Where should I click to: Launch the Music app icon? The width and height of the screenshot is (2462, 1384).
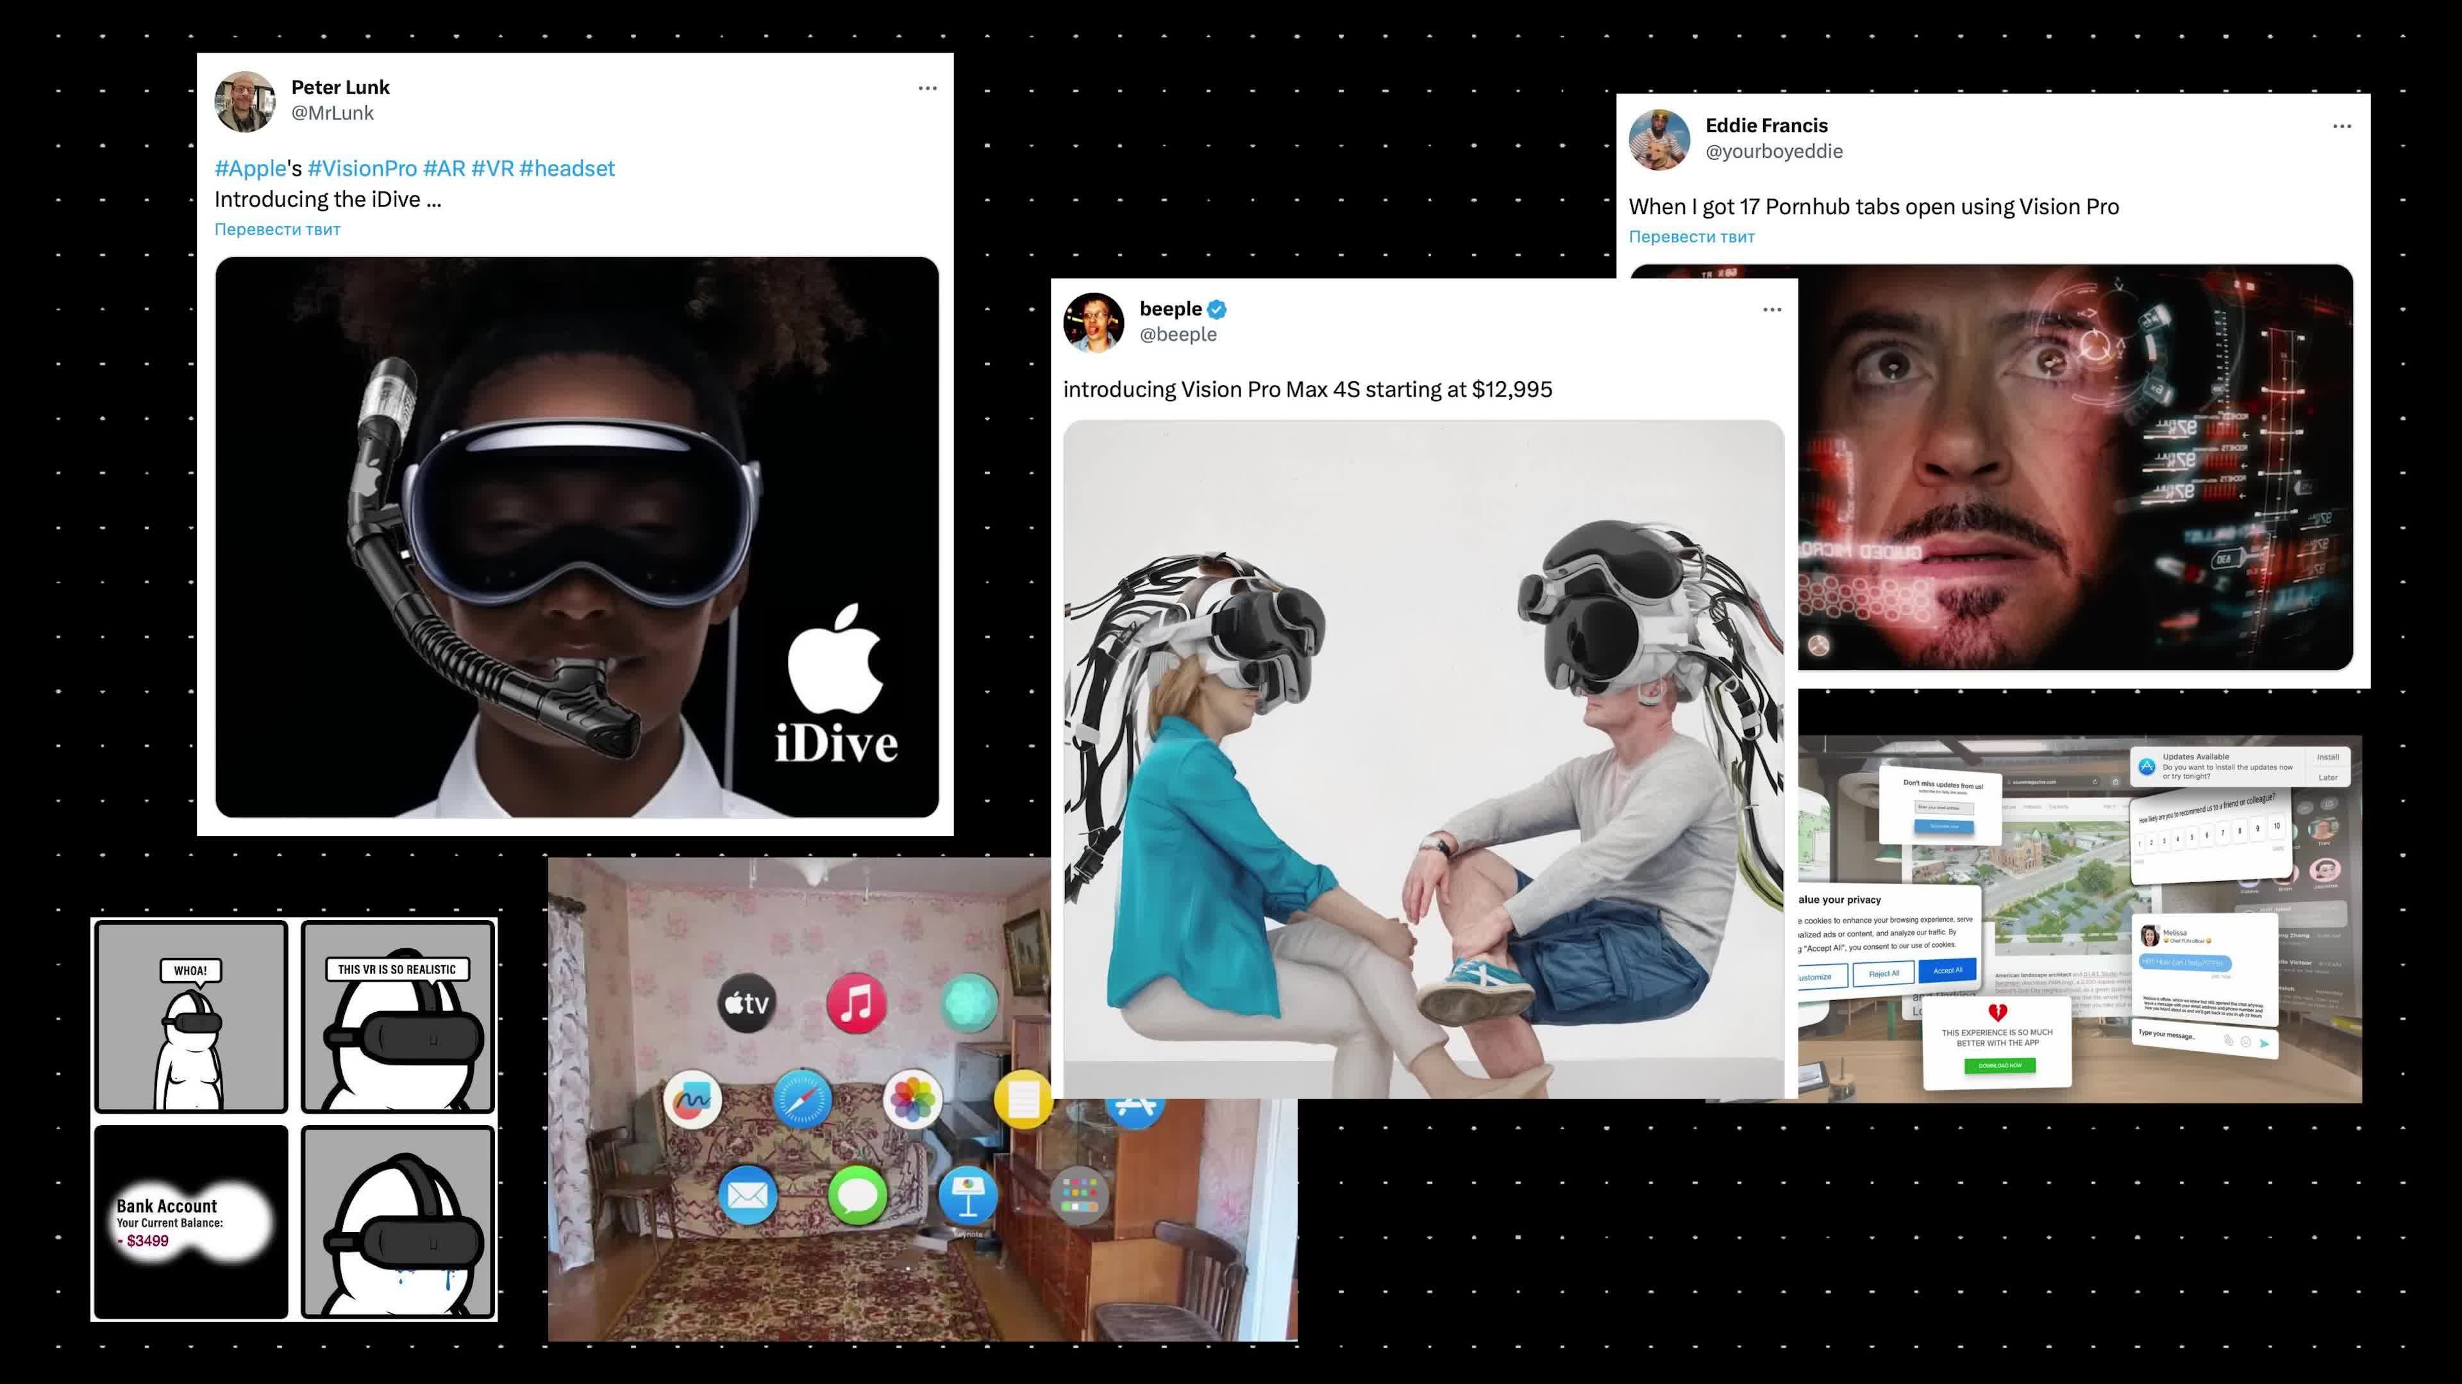857,1003
